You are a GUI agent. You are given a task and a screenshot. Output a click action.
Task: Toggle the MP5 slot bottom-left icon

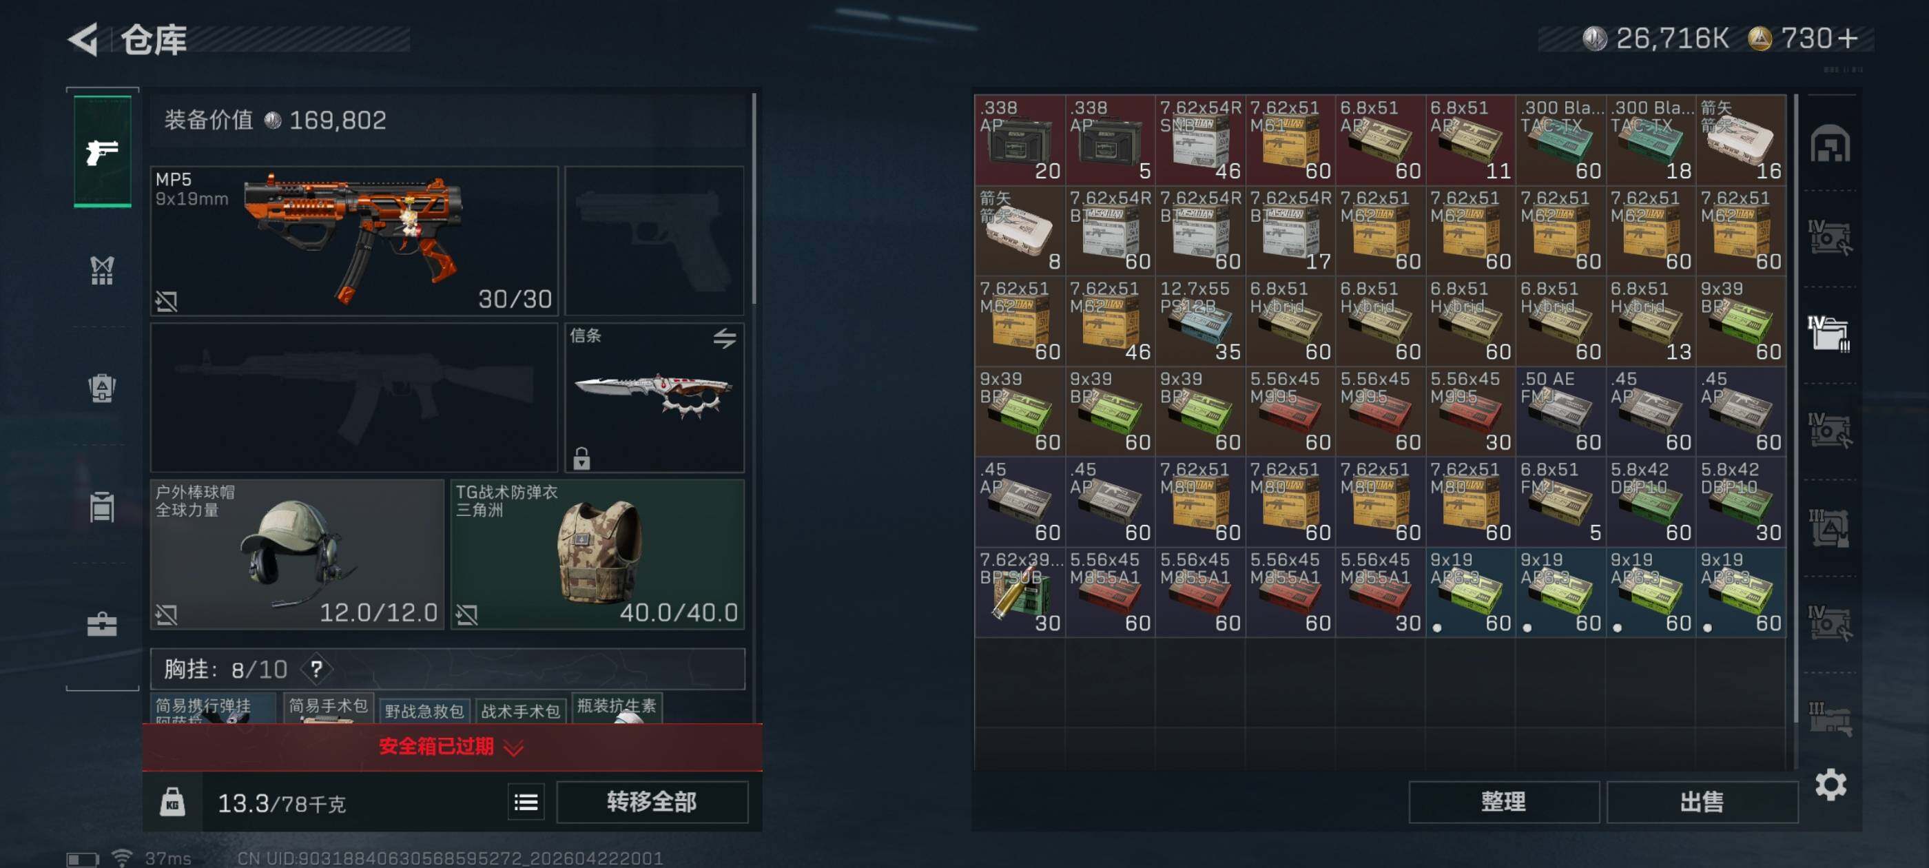(x=166, y=301)
